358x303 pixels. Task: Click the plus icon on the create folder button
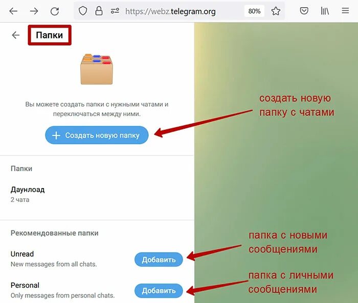[x=56, y=135]
